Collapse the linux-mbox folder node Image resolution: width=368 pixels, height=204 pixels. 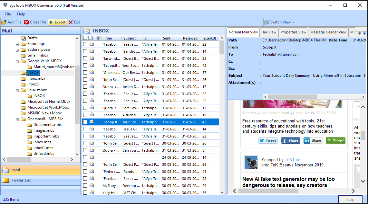[x=17, y=91]
